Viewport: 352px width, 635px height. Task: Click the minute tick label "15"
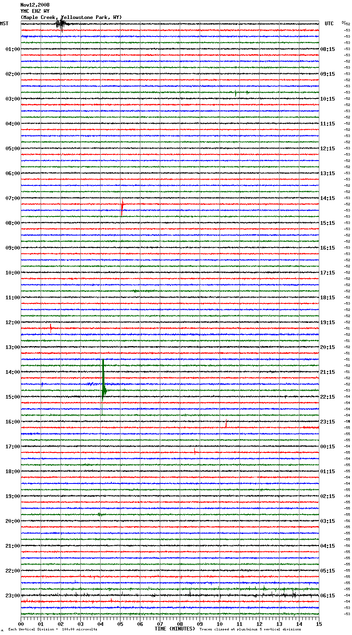(x=319, y=624)
